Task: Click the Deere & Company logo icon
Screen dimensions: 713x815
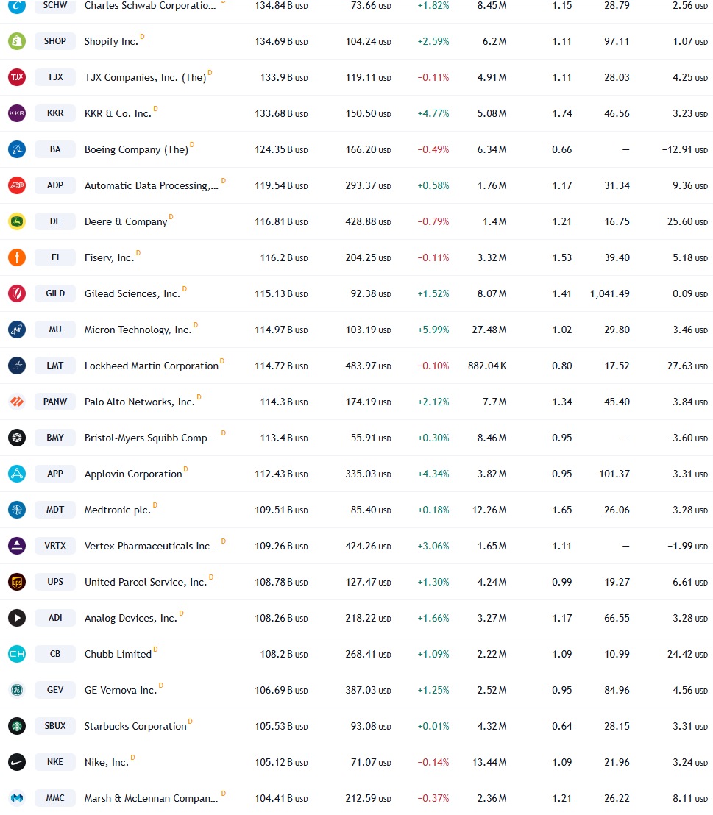Action: pyautogui.click(x=17, y=221)
